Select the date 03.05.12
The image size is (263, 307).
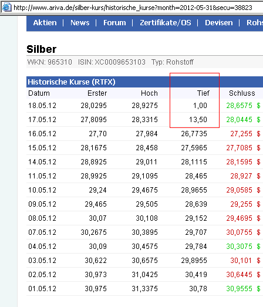tap(42, 261)
